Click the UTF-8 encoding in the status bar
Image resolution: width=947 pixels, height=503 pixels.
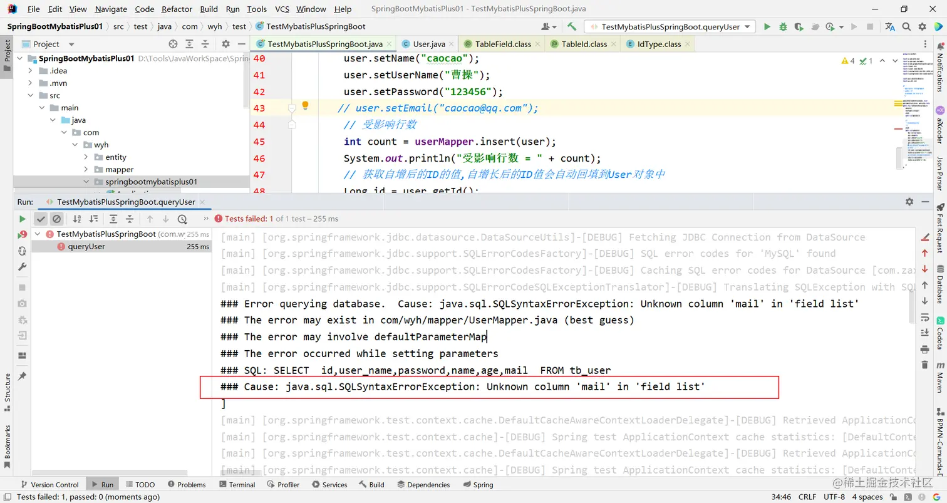(x=834, y=497)
